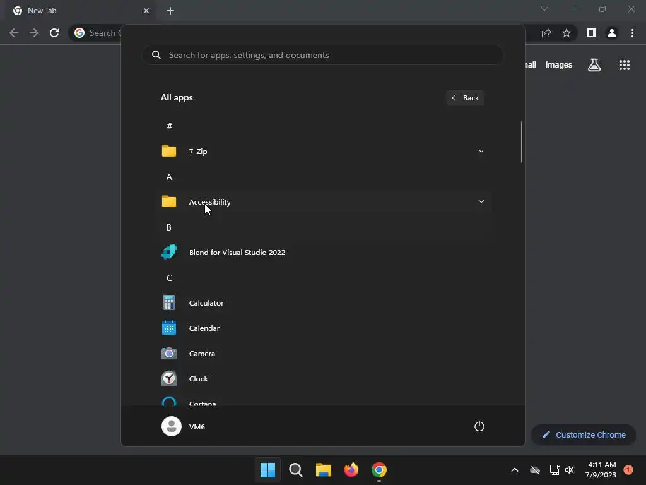Show hidden tray icons chevron
646x485 pixels.
coord(515,470)
